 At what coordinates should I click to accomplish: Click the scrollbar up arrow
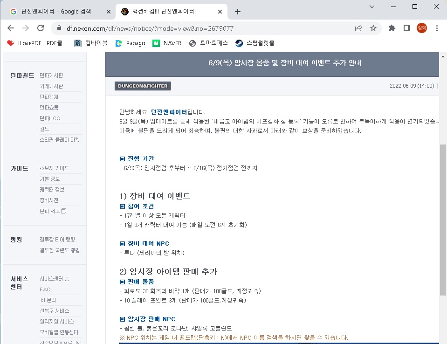(x=443, y=56)
